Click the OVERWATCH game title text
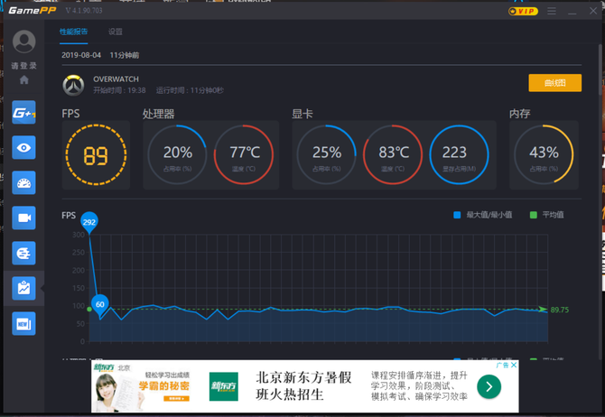This screenshot has height=417, width=605. pyautogui.click(x=116, y=79)
